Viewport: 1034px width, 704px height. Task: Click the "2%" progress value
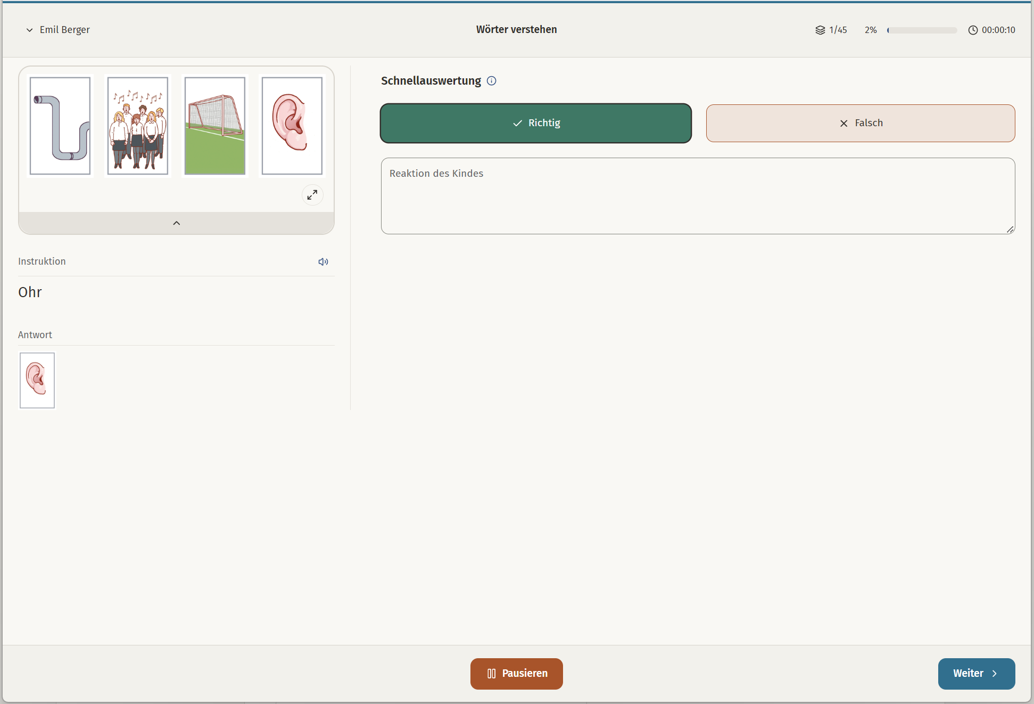[x=871, y=30]
